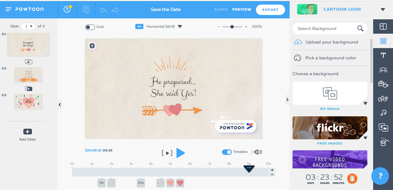Open the Media images and video panel
The height and width of the screenshot is (190, 393).
[383, 127]
